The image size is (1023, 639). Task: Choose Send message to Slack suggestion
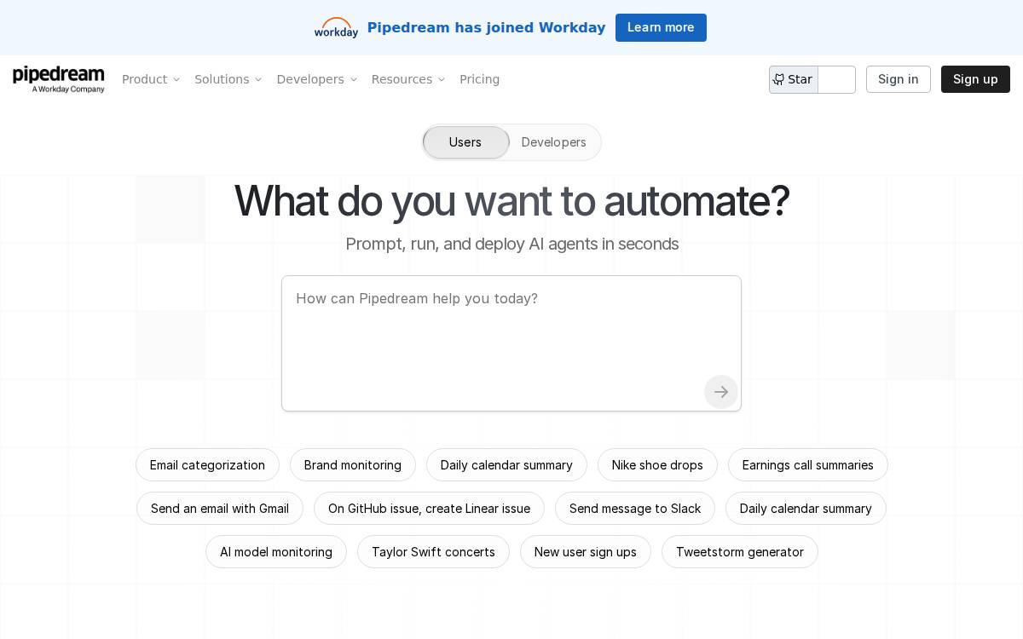635,509
